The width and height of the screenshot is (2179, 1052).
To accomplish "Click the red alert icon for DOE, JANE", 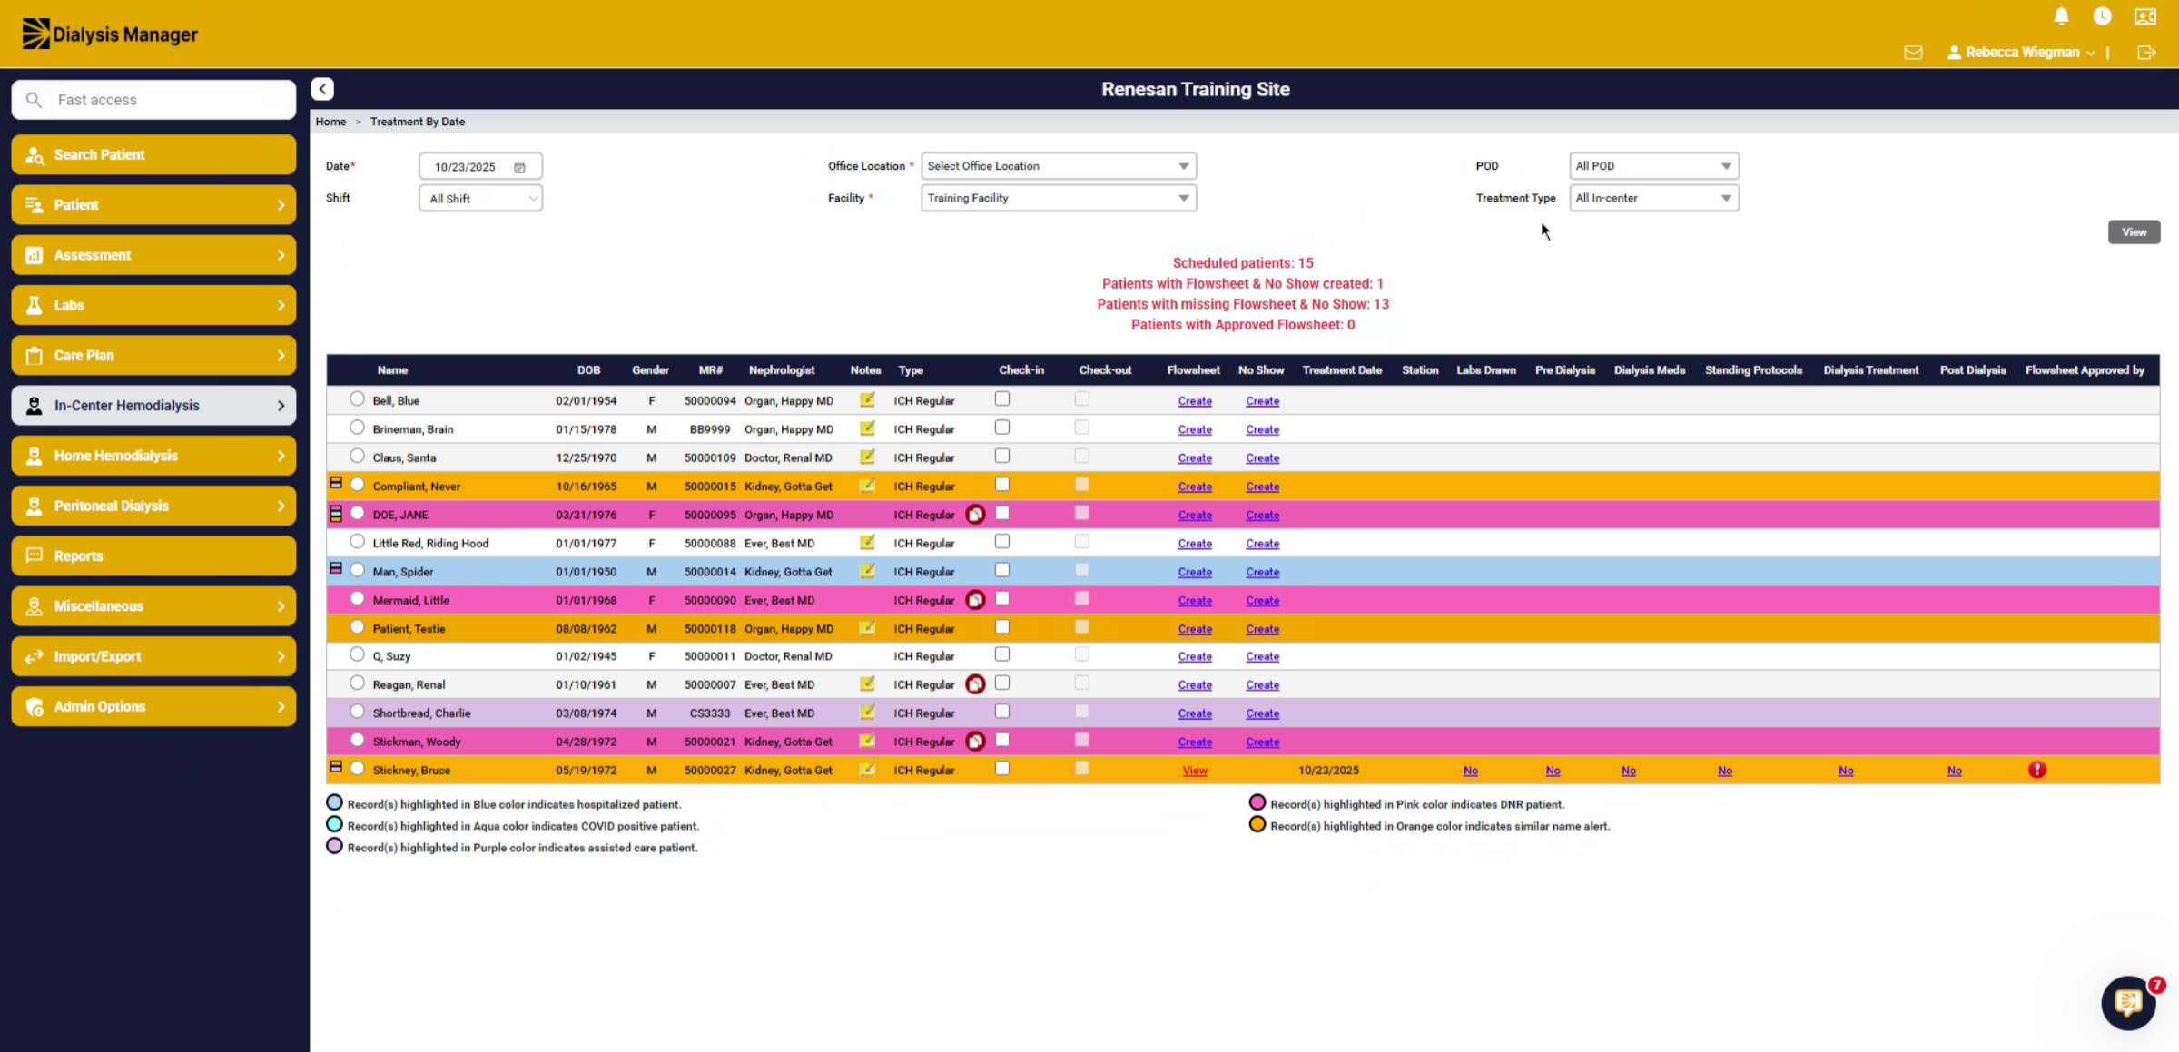I will (975, 515).
